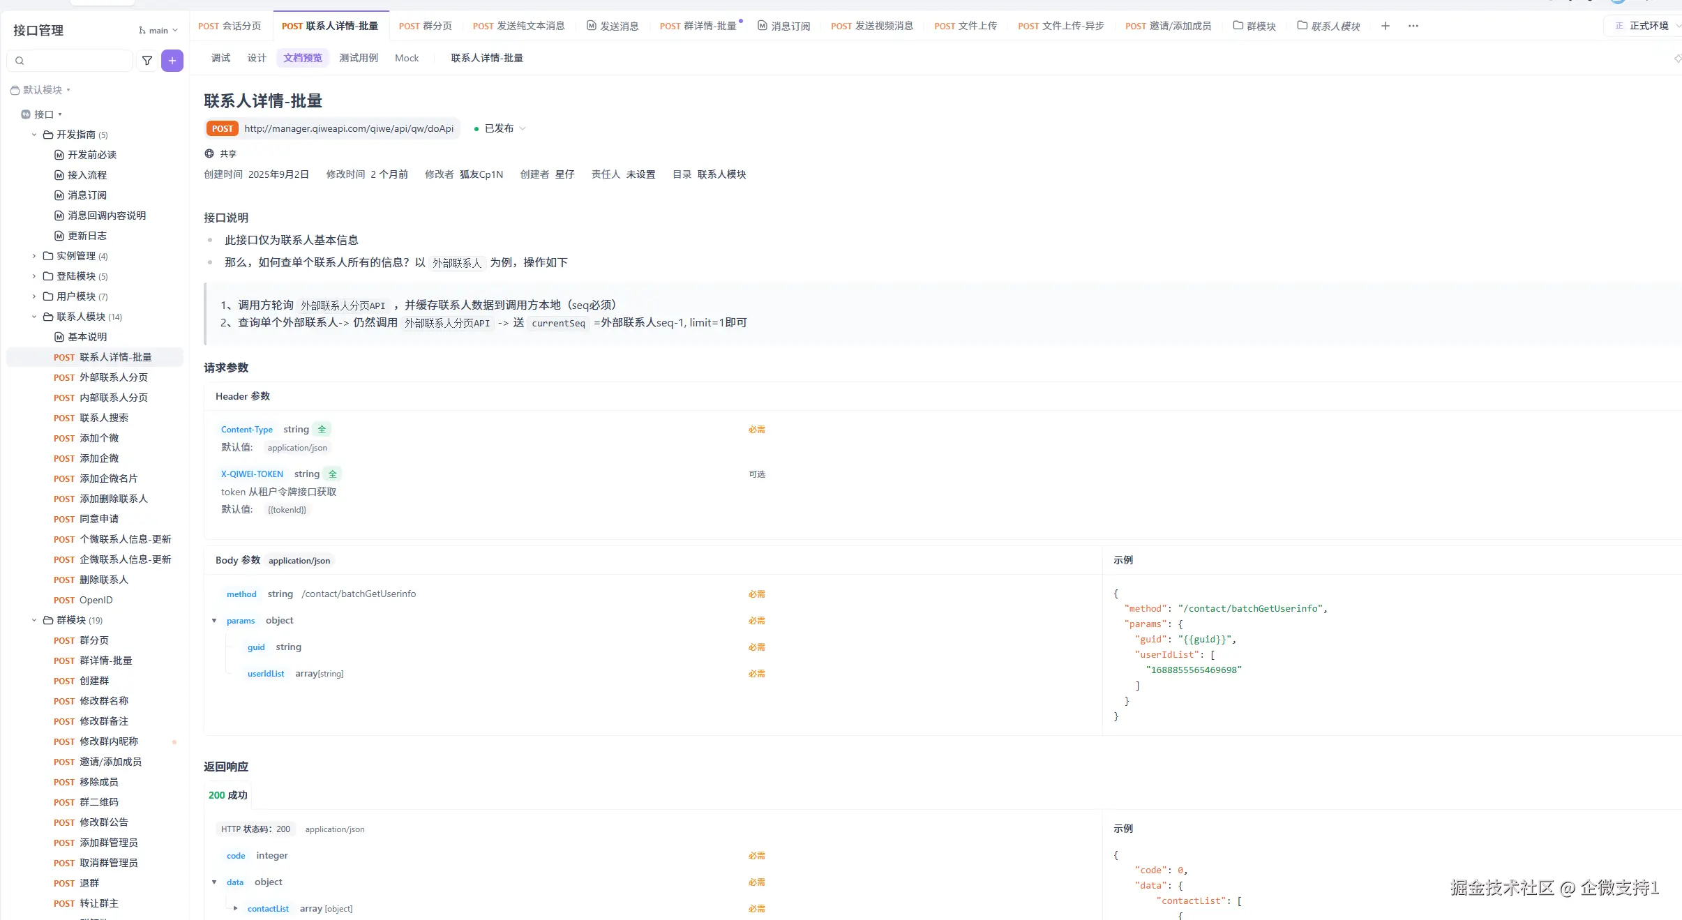Image resolution: width=1682 pixels, height=920 pixels.
Task: Click the 开发前必读 markdown document icon
Action: (59, 155)
